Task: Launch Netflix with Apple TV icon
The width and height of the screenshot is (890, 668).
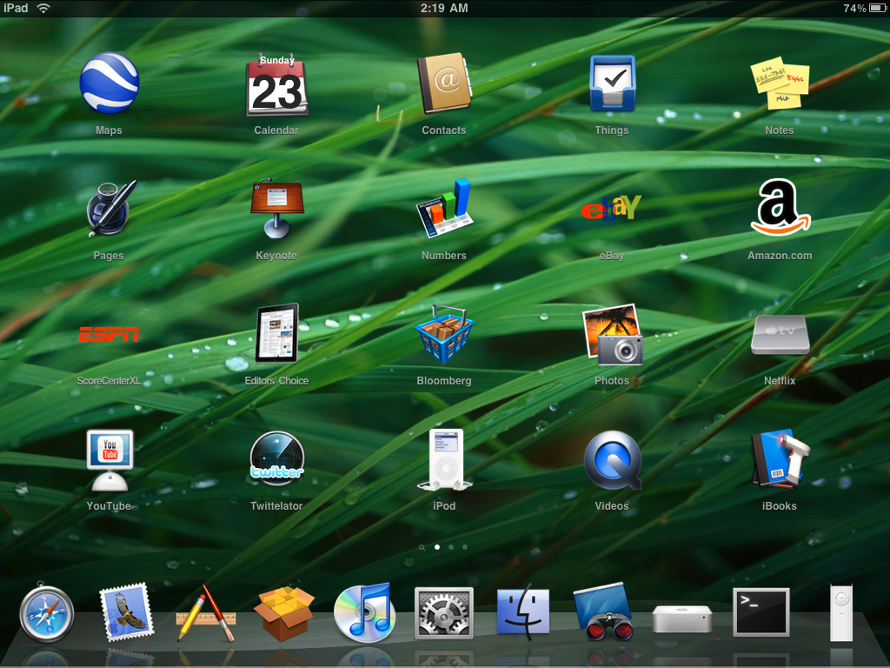Action: [x=780, y=335]
